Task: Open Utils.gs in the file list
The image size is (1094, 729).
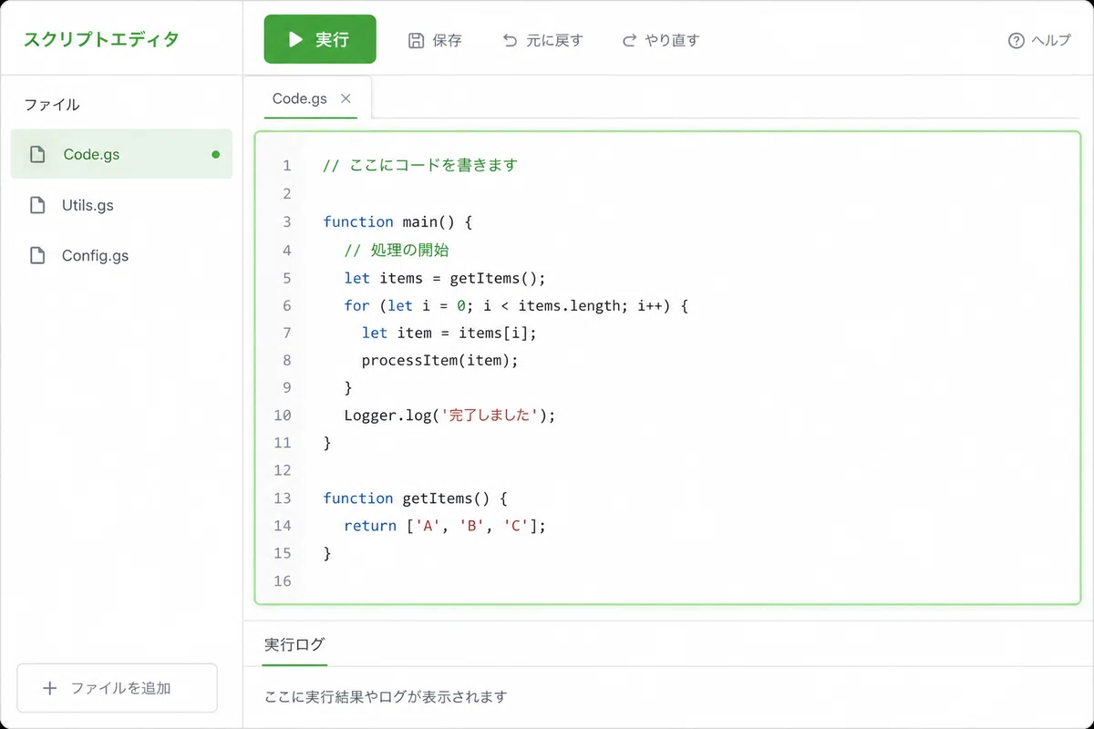Action: pos(121,205)
